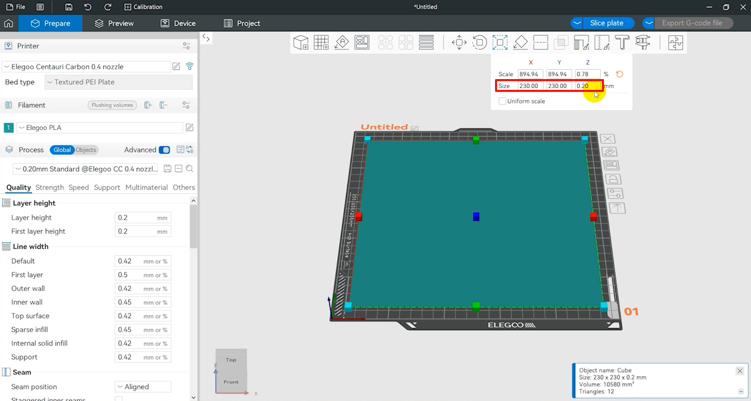
Task: Select the Rotate tool
Action: pyautogui.click(x=480, y=42)
